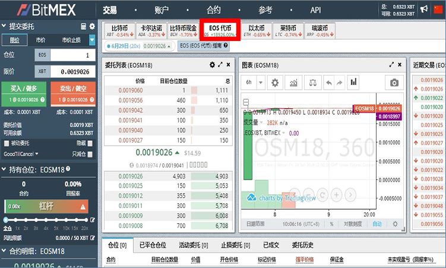Click the 杠杆 leverage bar

click(x=46, y=206)
